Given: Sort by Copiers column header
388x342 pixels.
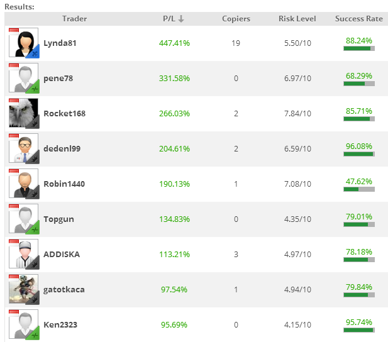Looking at the screenshot, I should tap(236, 19).
